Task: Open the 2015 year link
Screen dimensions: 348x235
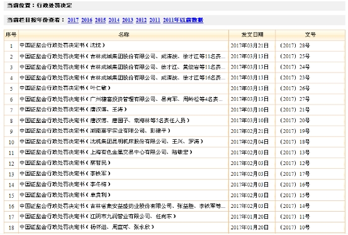Action: (x=100, y=20)
